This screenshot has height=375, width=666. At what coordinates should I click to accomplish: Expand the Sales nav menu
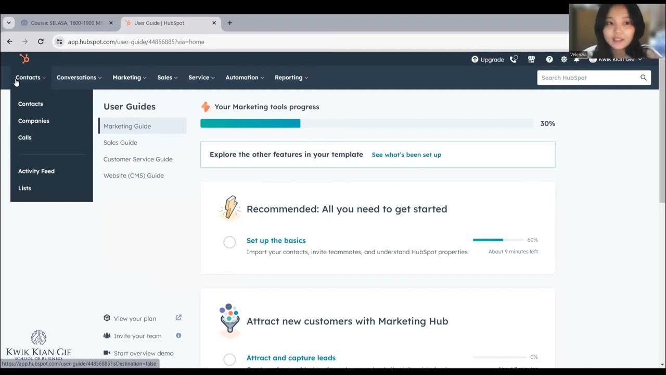point(168,78)
